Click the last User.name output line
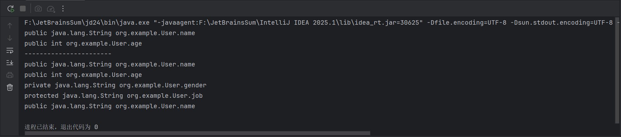The height and width of the screenshot is (137, 621). tap(110, 106)
